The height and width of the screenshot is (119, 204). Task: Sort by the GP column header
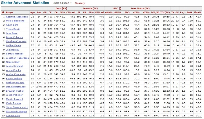click(x=45, y=13)
